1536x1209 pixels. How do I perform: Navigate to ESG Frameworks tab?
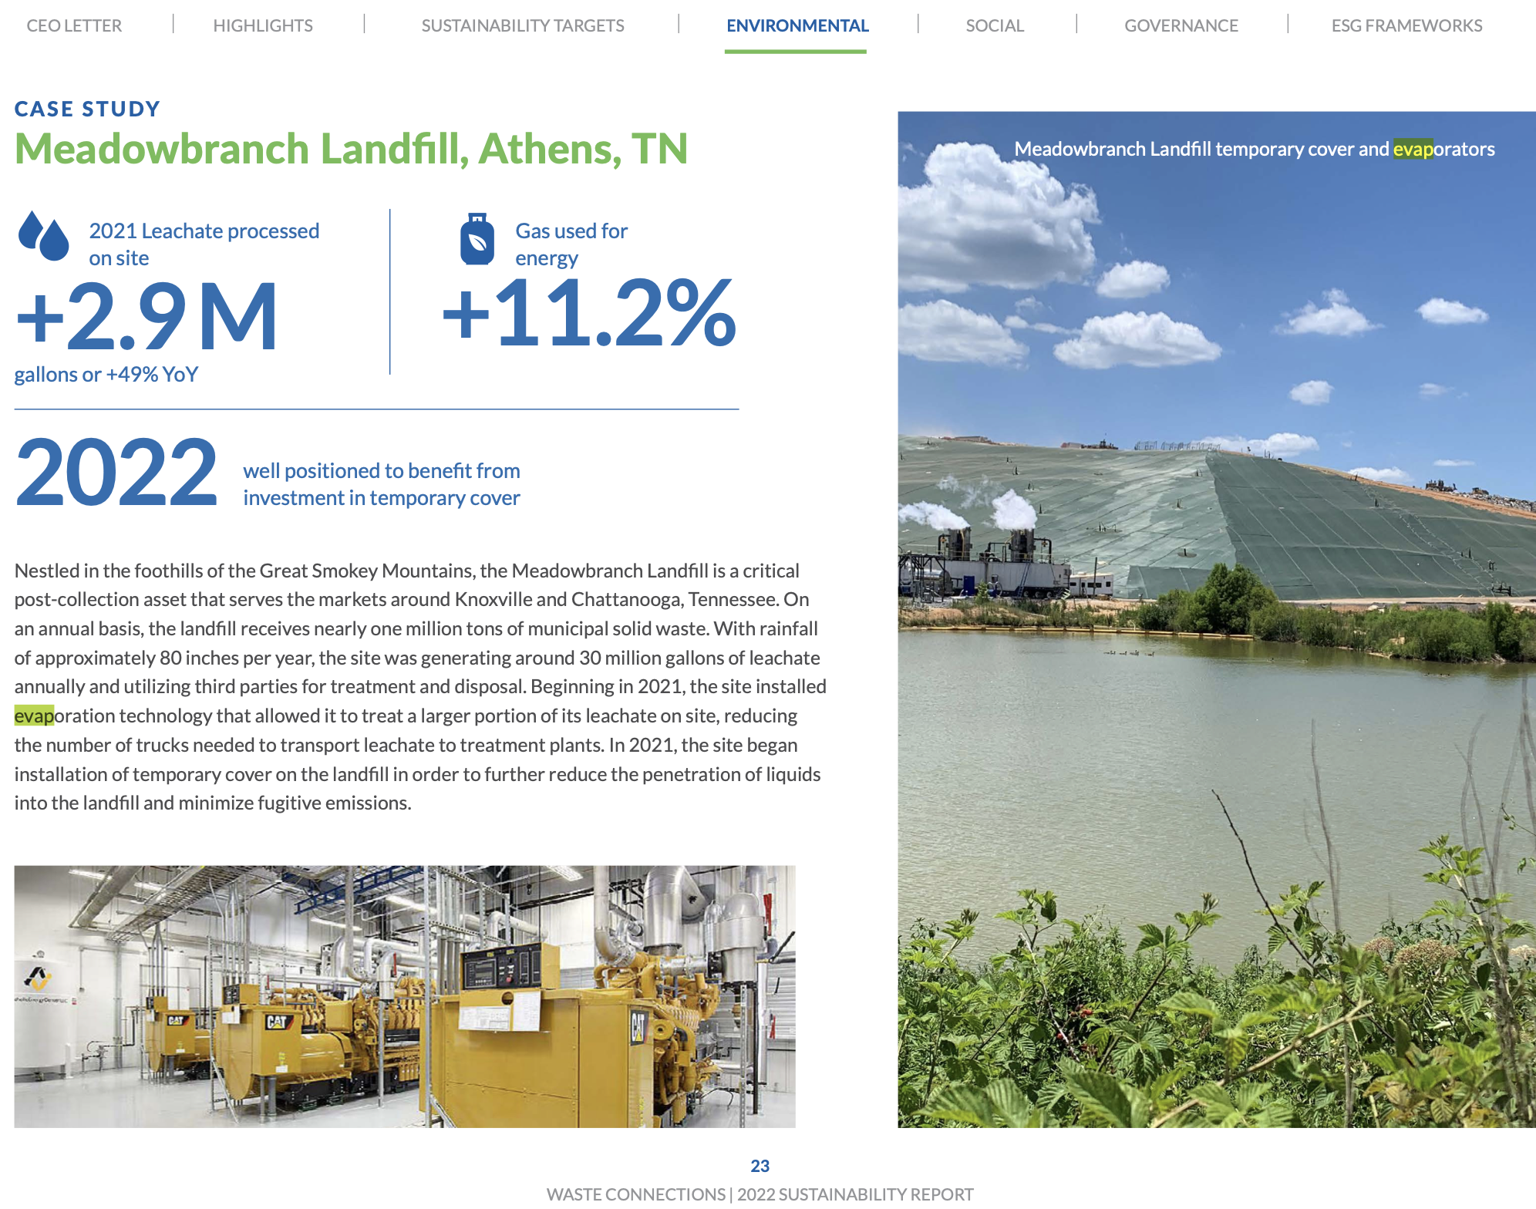pos(1406,25)
